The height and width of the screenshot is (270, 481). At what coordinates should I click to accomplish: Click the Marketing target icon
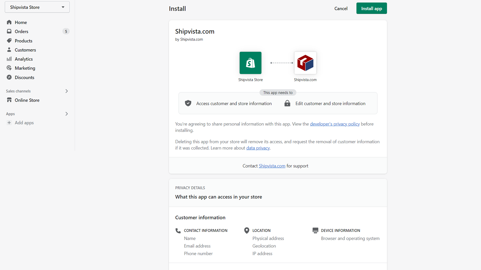coord(9,68)
